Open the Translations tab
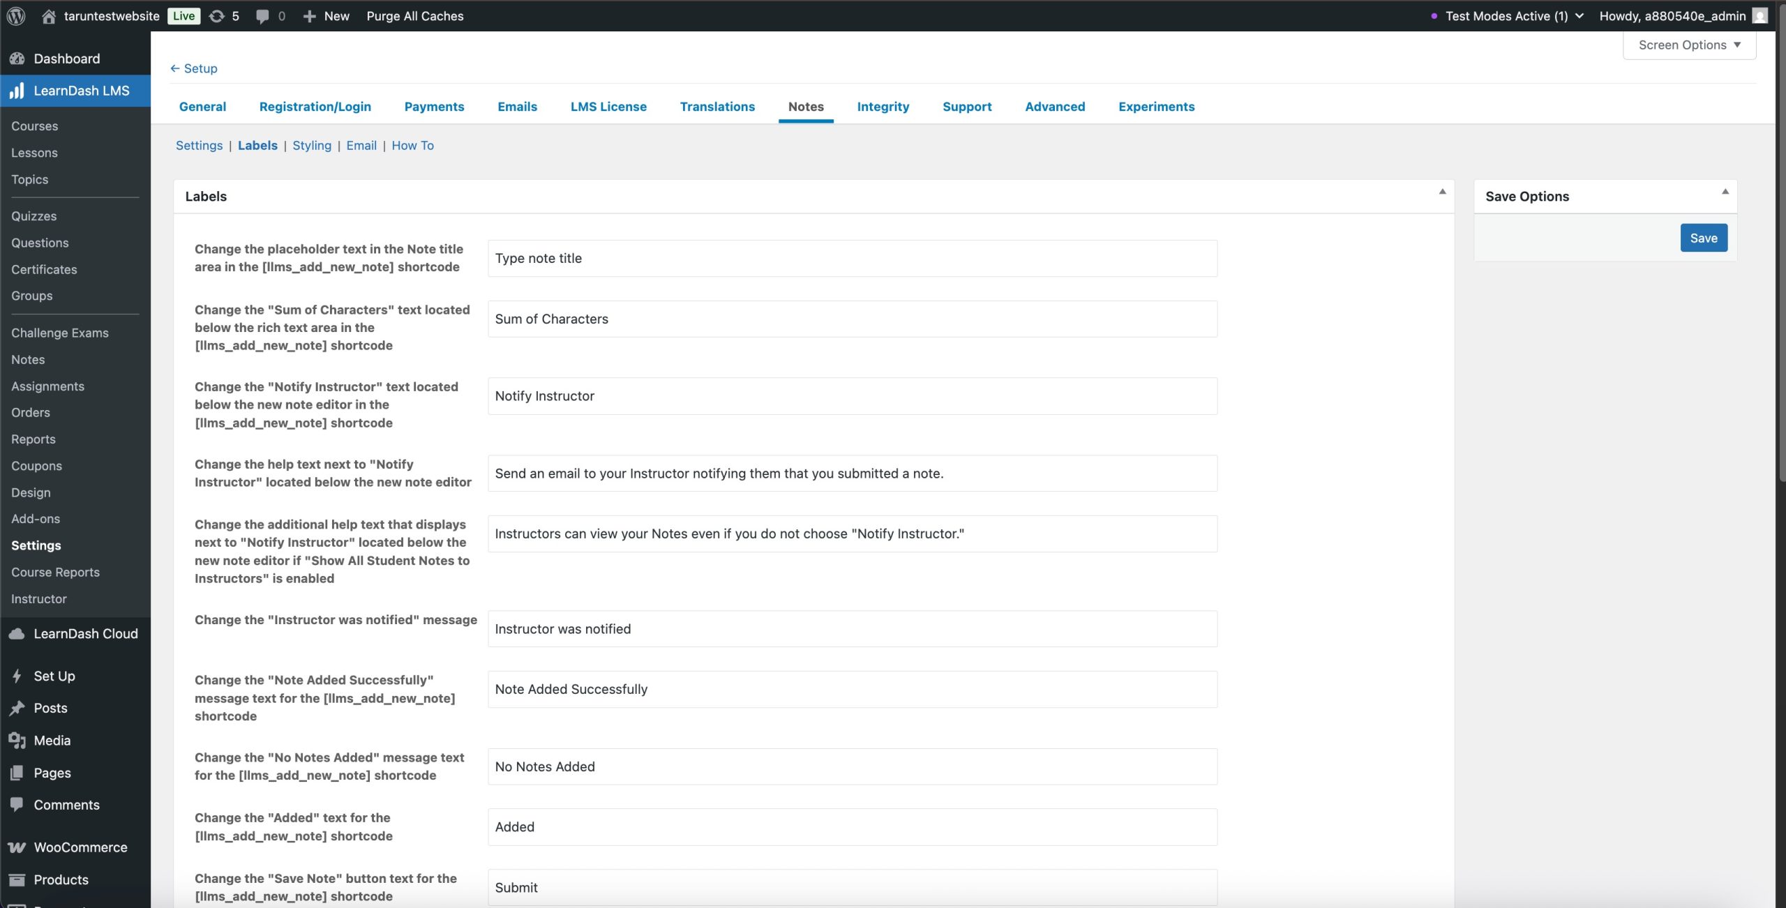This screenshot has height=908, width=1786. [717, 106]
